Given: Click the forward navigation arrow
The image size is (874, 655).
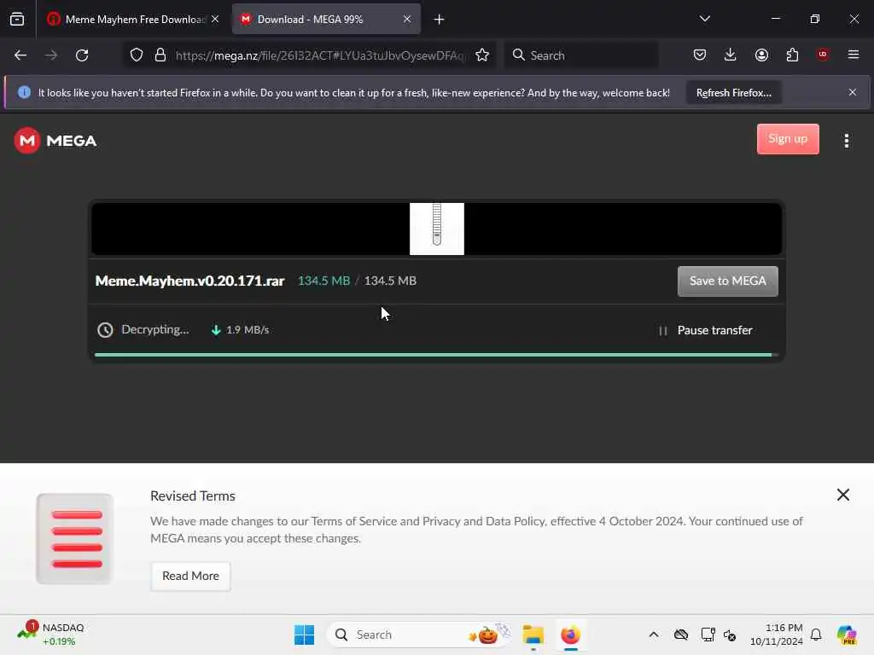Looking at the screenshot, I should point(51,55).
